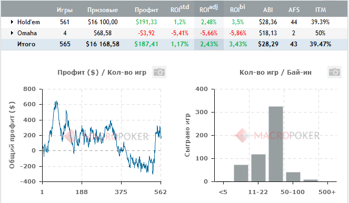Sort by ITM column header
The image size is (349, 203).
[x=321, y=10]
